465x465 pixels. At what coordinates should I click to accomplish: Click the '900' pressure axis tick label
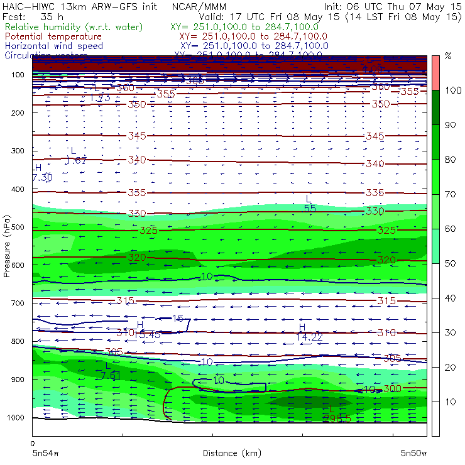[x=18, y=380]
